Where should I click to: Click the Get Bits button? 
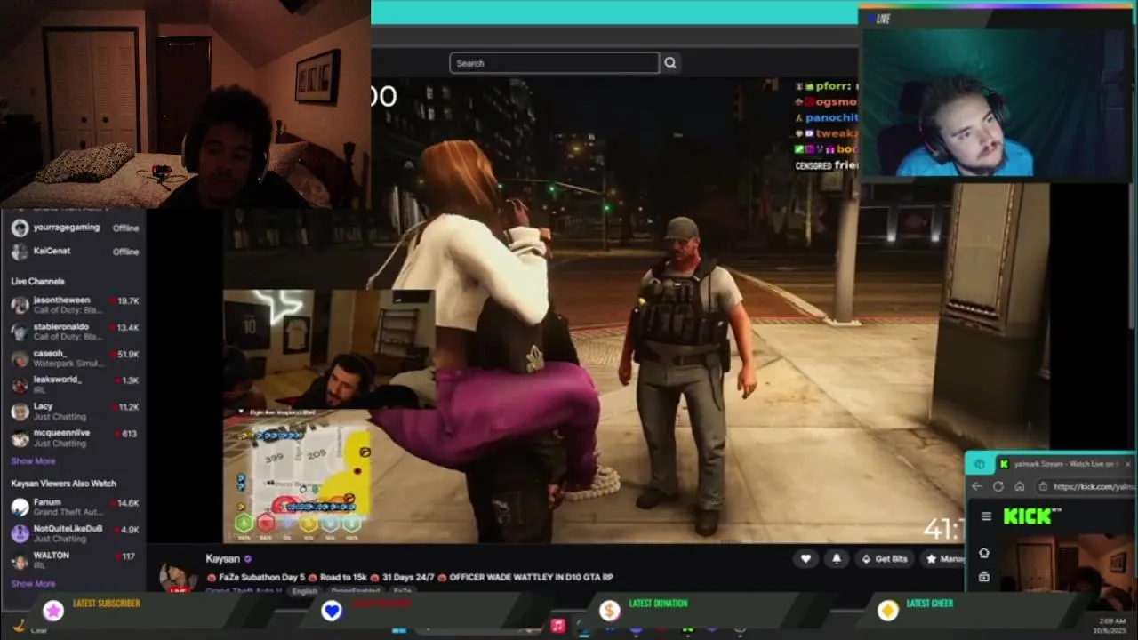[885, 558]
